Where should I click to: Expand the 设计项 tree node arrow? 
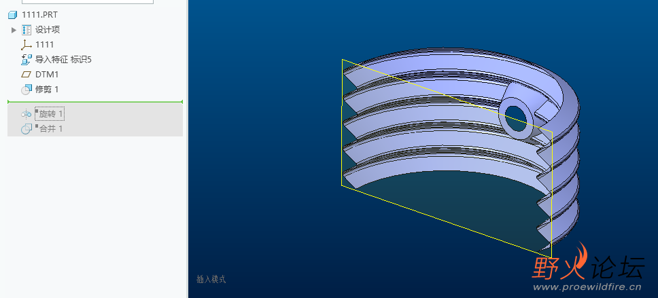point(14,30)
